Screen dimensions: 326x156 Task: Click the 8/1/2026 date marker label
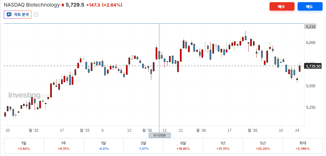click(x=159, y=135)
